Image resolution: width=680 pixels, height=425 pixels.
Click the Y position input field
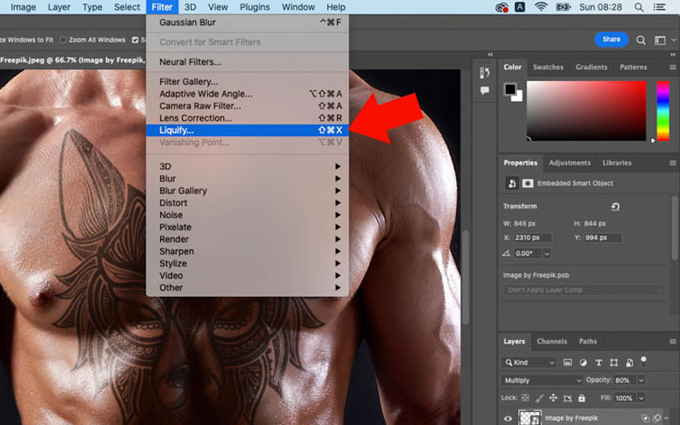pos(602,238)
